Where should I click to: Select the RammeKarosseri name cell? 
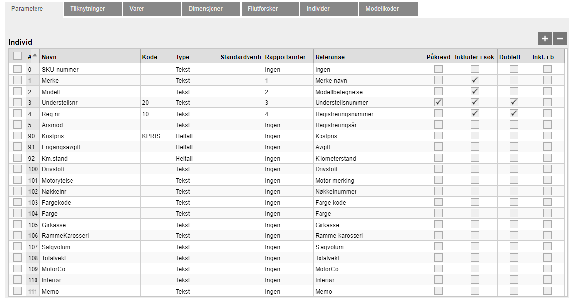[90, 235]
